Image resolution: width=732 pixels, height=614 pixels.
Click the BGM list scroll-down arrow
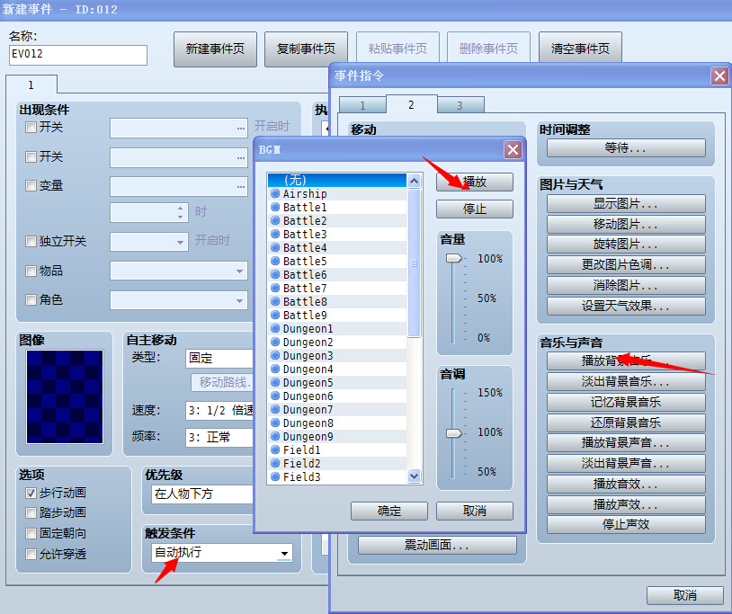click(x=414, y=476)
